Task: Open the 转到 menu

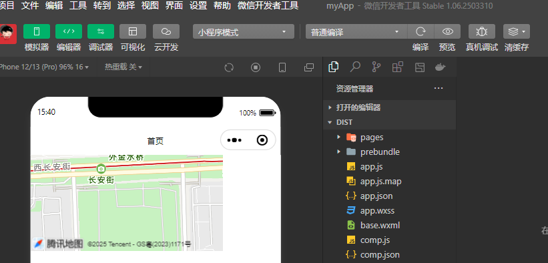Action: click(x=102, y=5)
